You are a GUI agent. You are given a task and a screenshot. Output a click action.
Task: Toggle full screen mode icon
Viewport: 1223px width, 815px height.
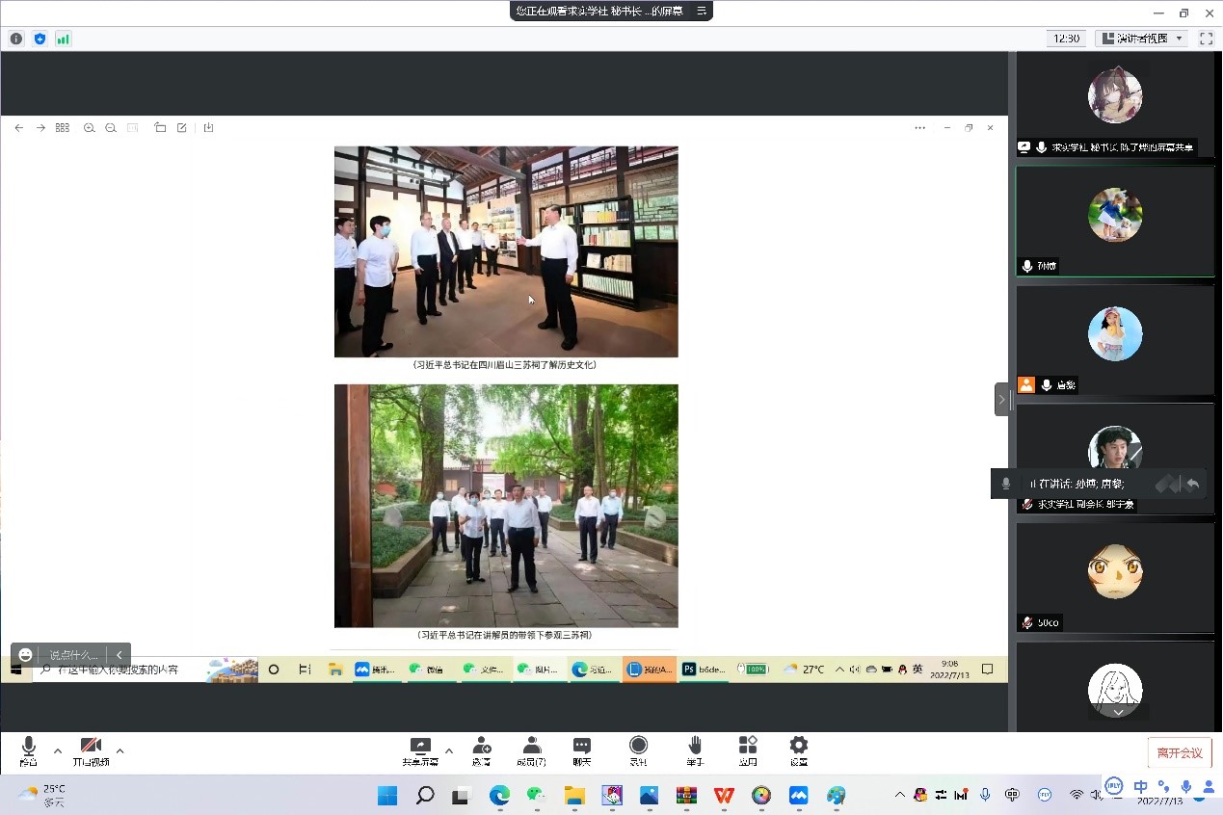pyautogui.click(x=1206, y=39)
